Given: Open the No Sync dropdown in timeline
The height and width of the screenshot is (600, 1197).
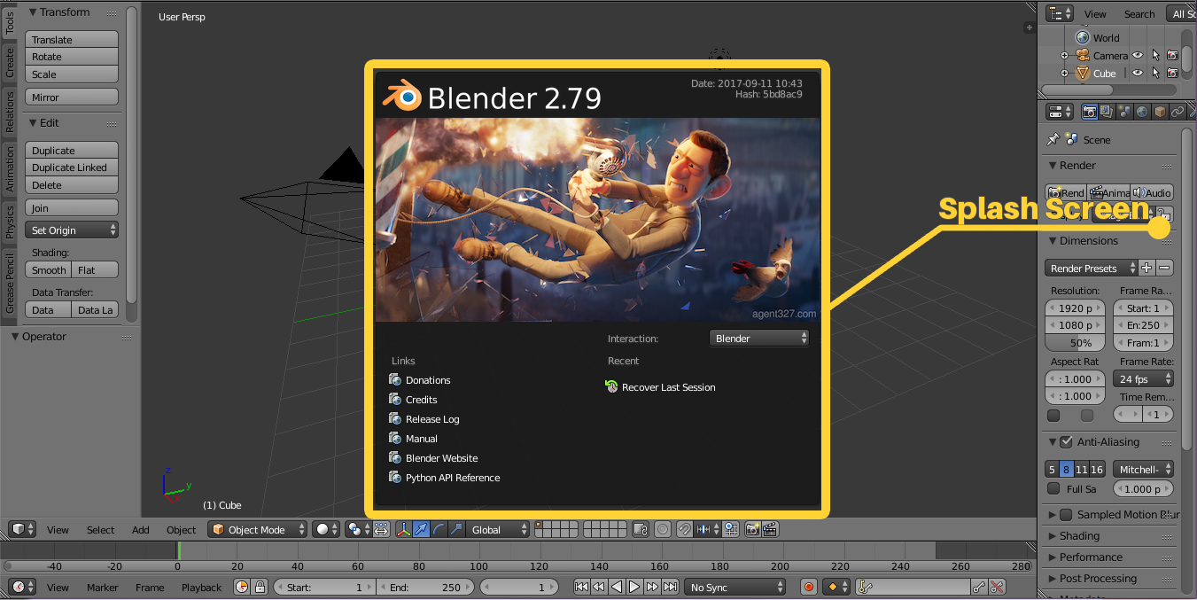Looking at the screenshot, I should click(x=735, y=587).
